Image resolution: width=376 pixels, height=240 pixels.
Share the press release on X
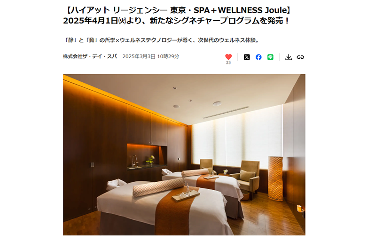coord(247,57)
